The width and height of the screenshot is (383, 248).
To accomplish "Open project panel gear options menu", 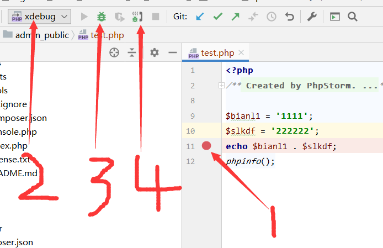I will tap(155, 52).
